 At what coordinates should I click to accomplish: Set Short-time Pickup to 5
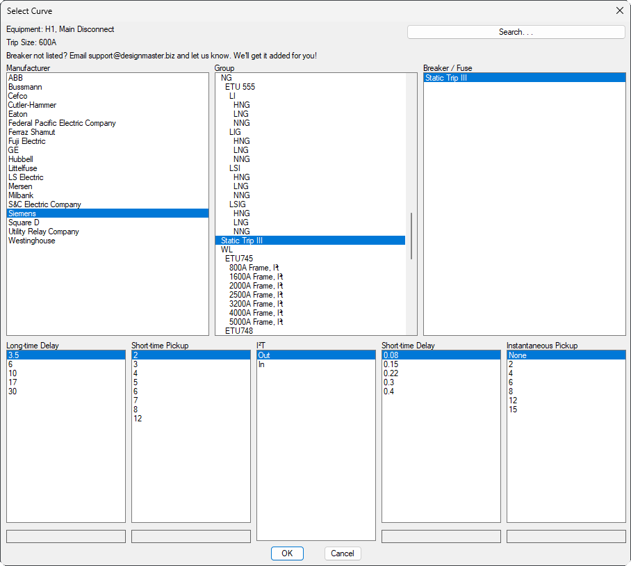191,382
